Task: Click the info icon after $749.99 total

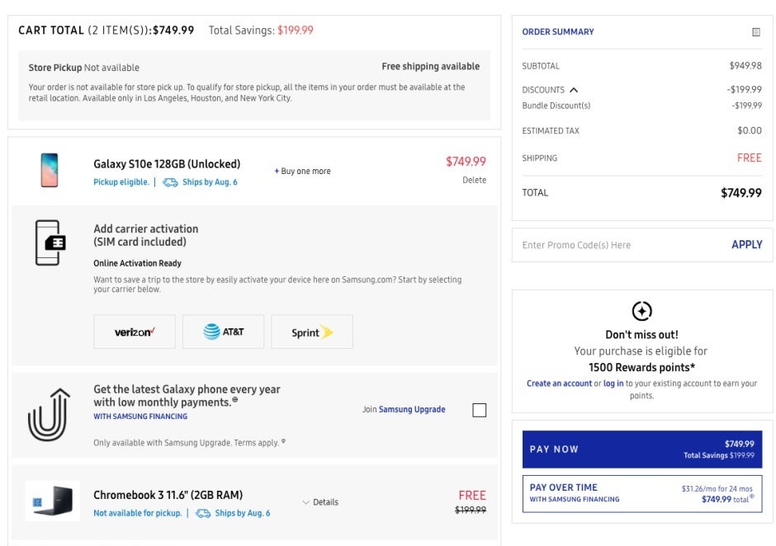Action: click(x=752, y=496)
